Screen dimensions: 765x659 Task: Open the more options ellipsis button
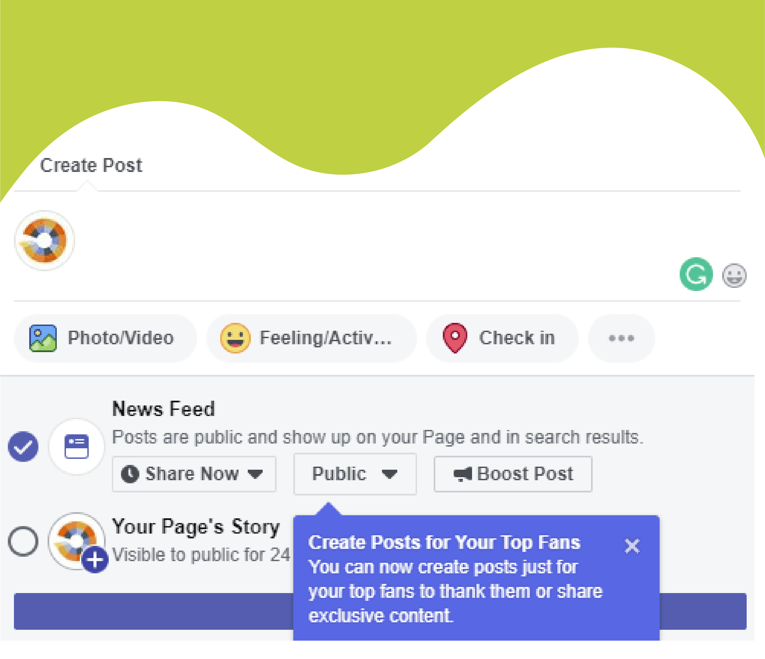pyautogui.click(x=621, y=338)
